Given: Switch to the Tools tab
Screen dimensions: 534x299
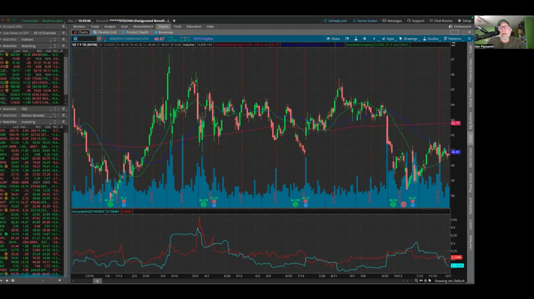Looking at the screenshot, I should 177,26.
